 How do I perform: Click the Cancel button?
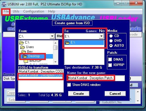115,94
